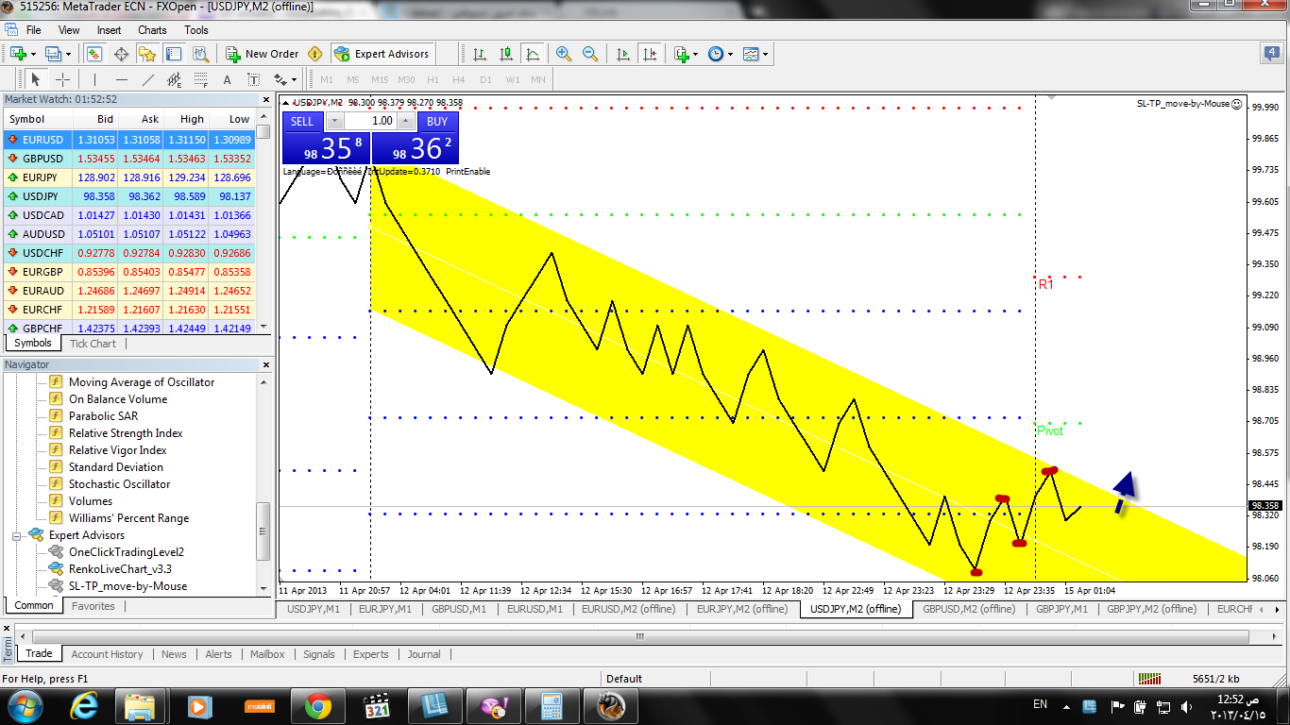
Task: Switch chart to bar chart
Action: click(480, 54)
